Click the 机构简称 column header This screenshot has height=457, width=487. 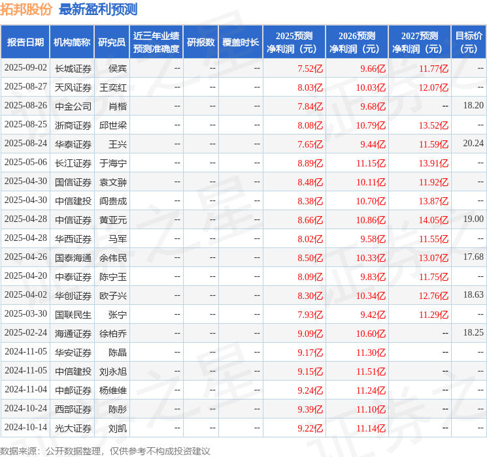(72, 42)
